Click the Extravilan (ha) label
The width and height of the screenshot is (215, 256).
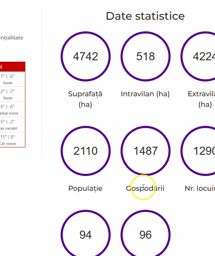click(x=203, y=99)
